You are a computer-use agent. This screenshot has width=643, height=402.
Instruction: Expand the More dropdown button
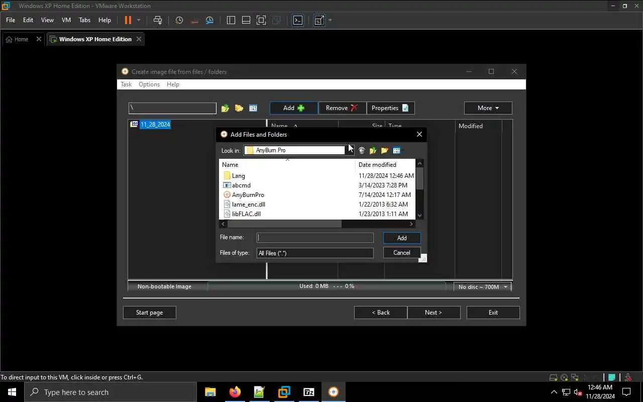[488, 108]
